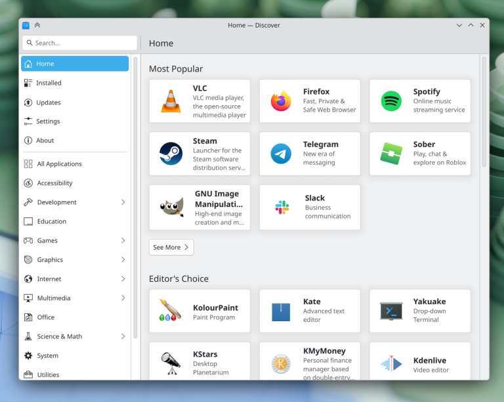Click the KStars telescope icon
Screen dimensions: 504x402
click(x=171, y=363)
